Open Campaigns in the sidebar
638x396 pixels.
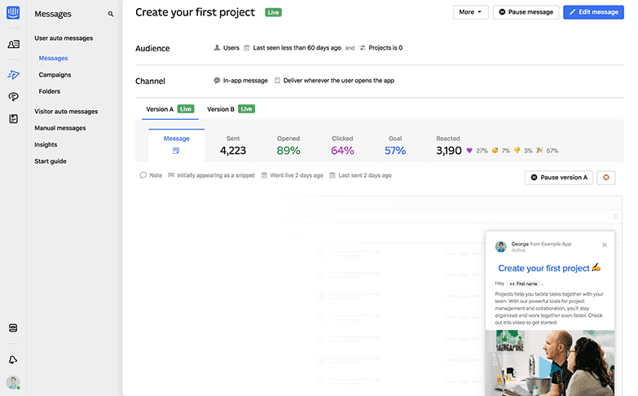pyautogui.click(x=55, y=75)
